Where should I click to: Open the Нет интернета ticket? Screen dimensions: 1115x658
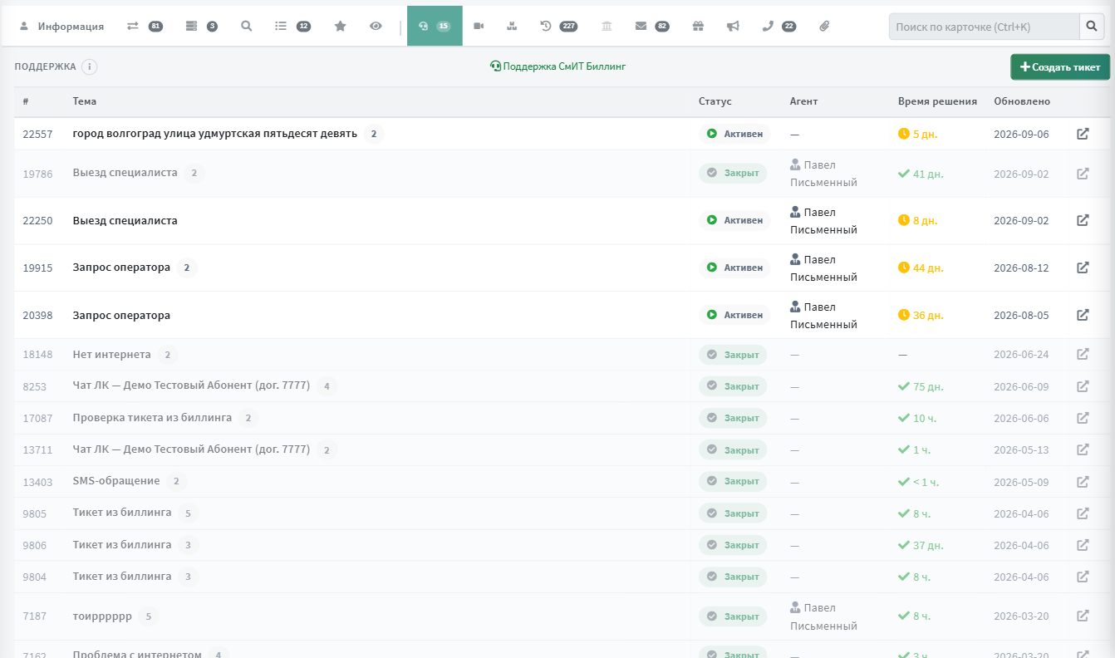(x=112, y=355)
